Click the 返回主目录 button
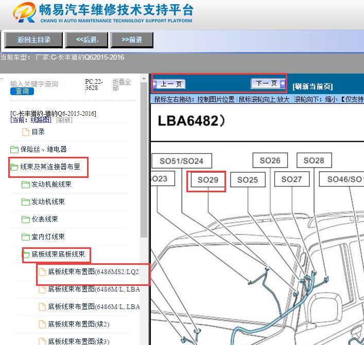The image size is (364, 345). pos(33,40)
